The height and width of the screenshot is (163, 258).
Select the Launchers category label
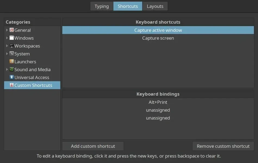[x=25, y=62]
